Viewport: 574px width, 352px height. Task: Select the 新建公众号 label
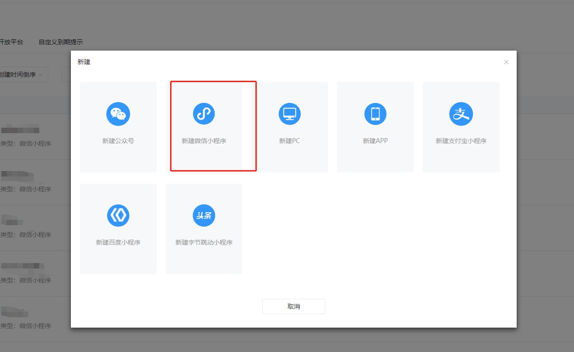coord(118,141)
